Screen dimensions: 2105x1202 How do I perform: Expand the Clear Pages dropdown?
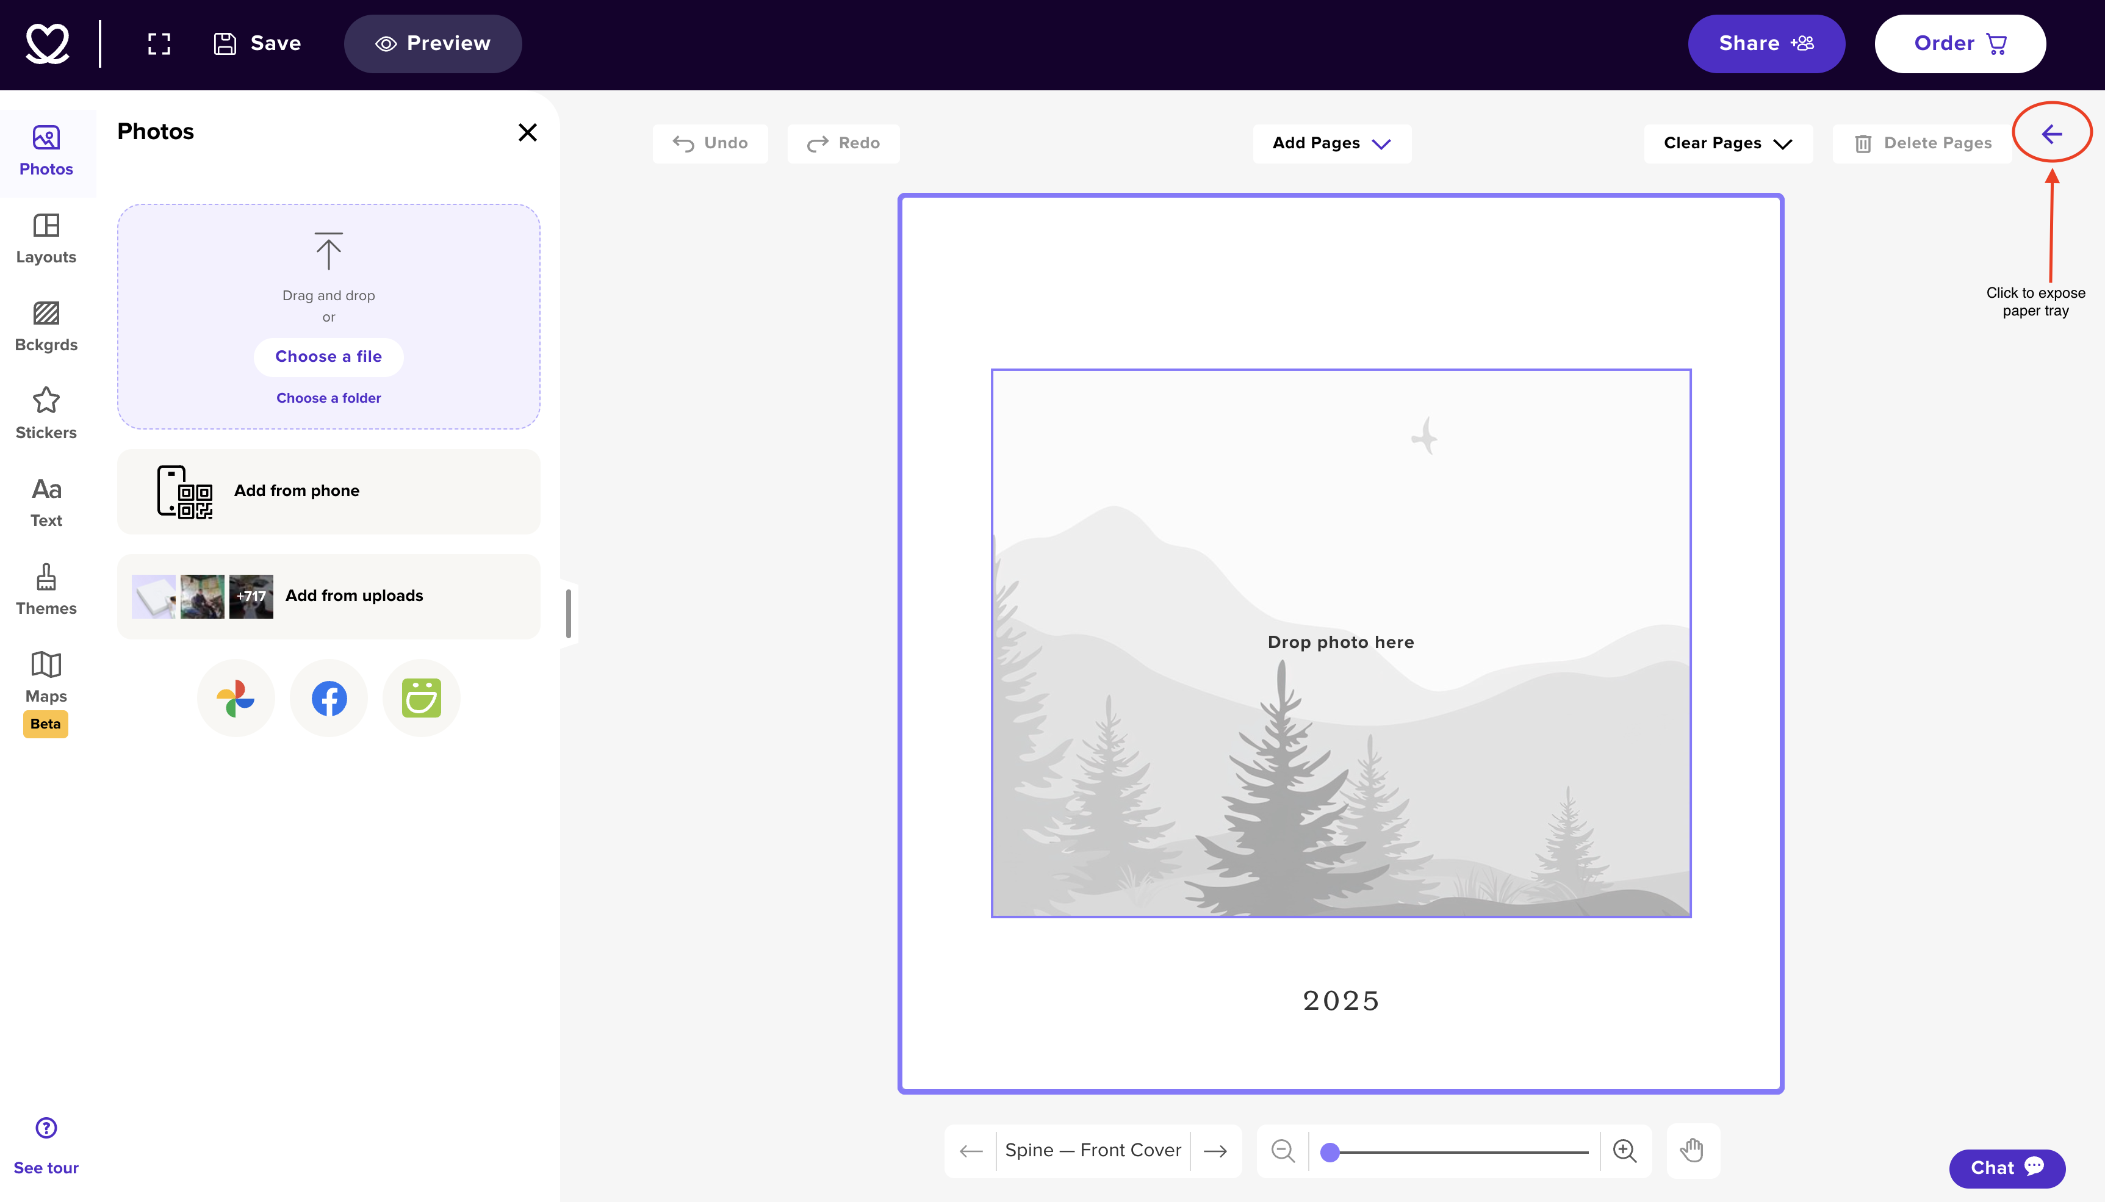tap(1728, 143)
